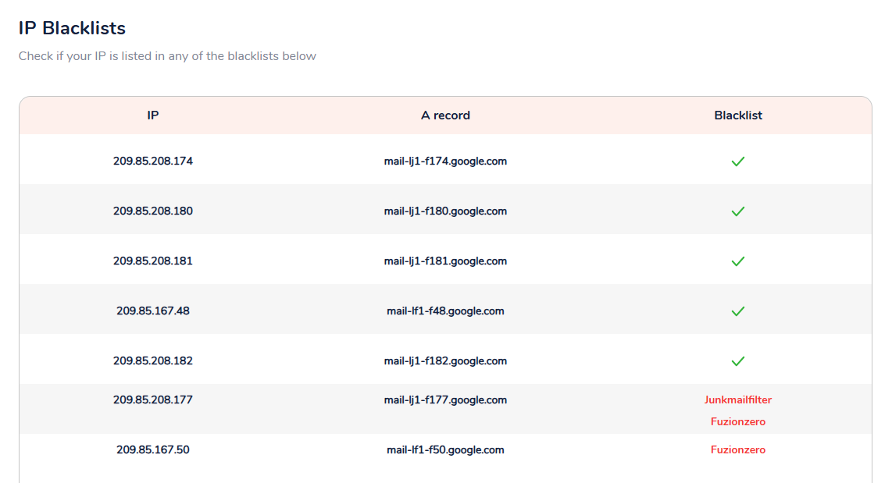The image size is (892, 483).
Task: Click IP address 209.85.208.177
Action: [x=153, y=400]
